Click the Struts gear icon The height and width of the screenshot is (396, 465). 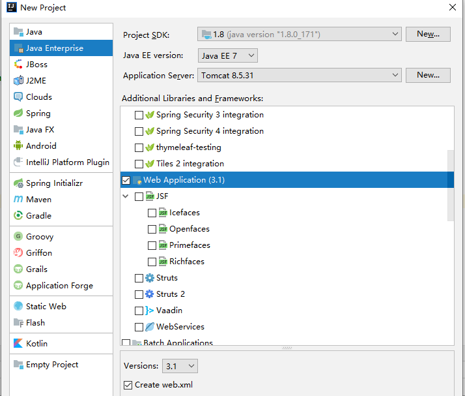(150, 278)
